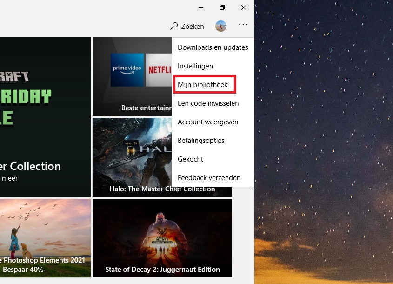Viewport: 393px width, 284px height.
Task: Select Betalingsopties in the menu
Action: pos(213,141)
